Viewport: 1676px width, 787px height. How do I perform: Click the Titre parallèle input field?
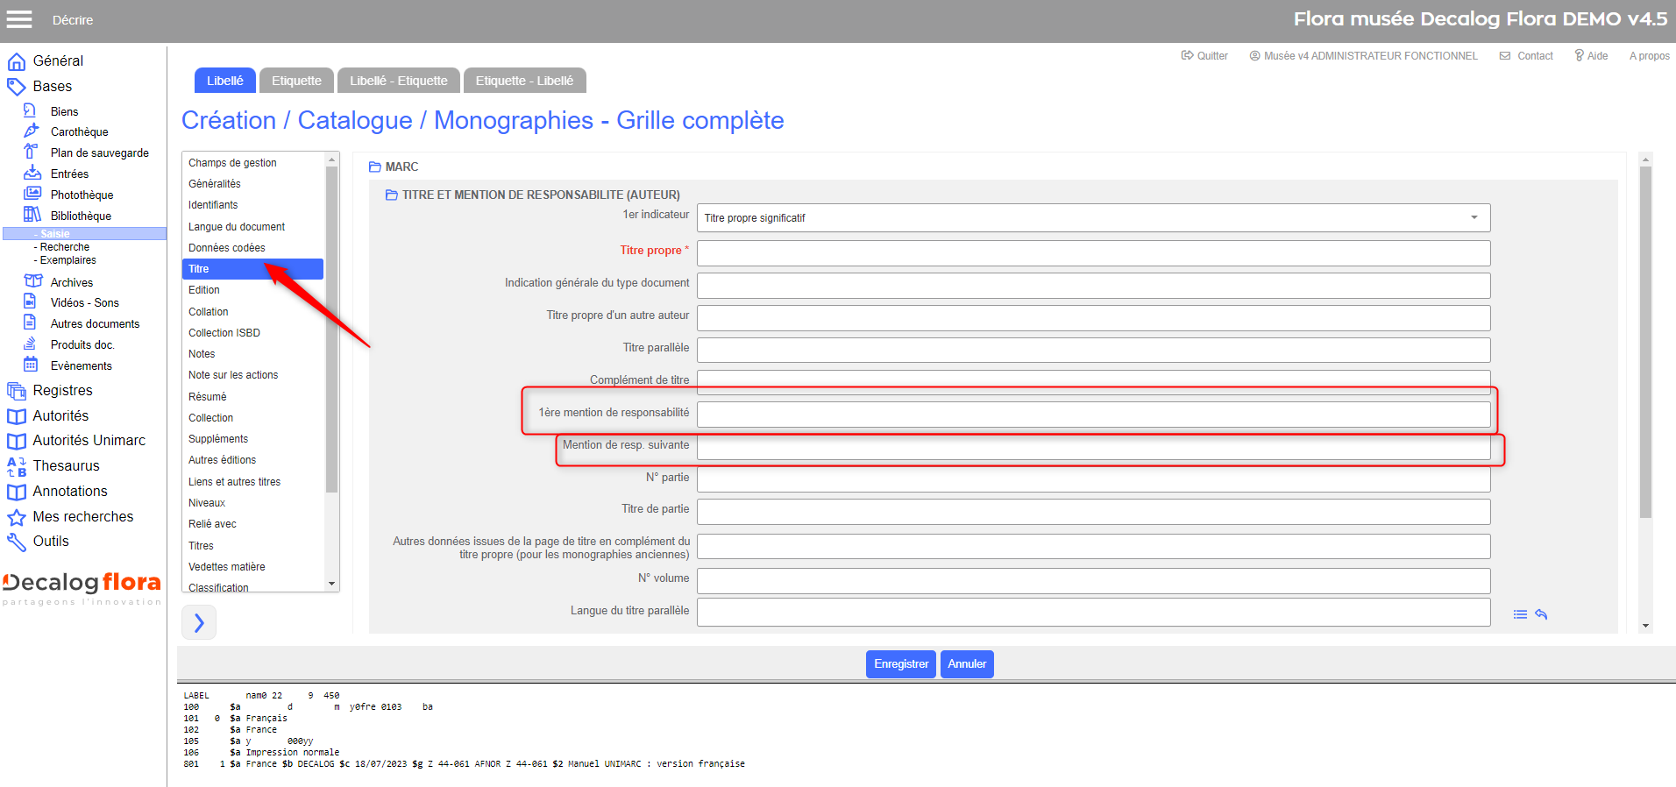coord(1093,350)
